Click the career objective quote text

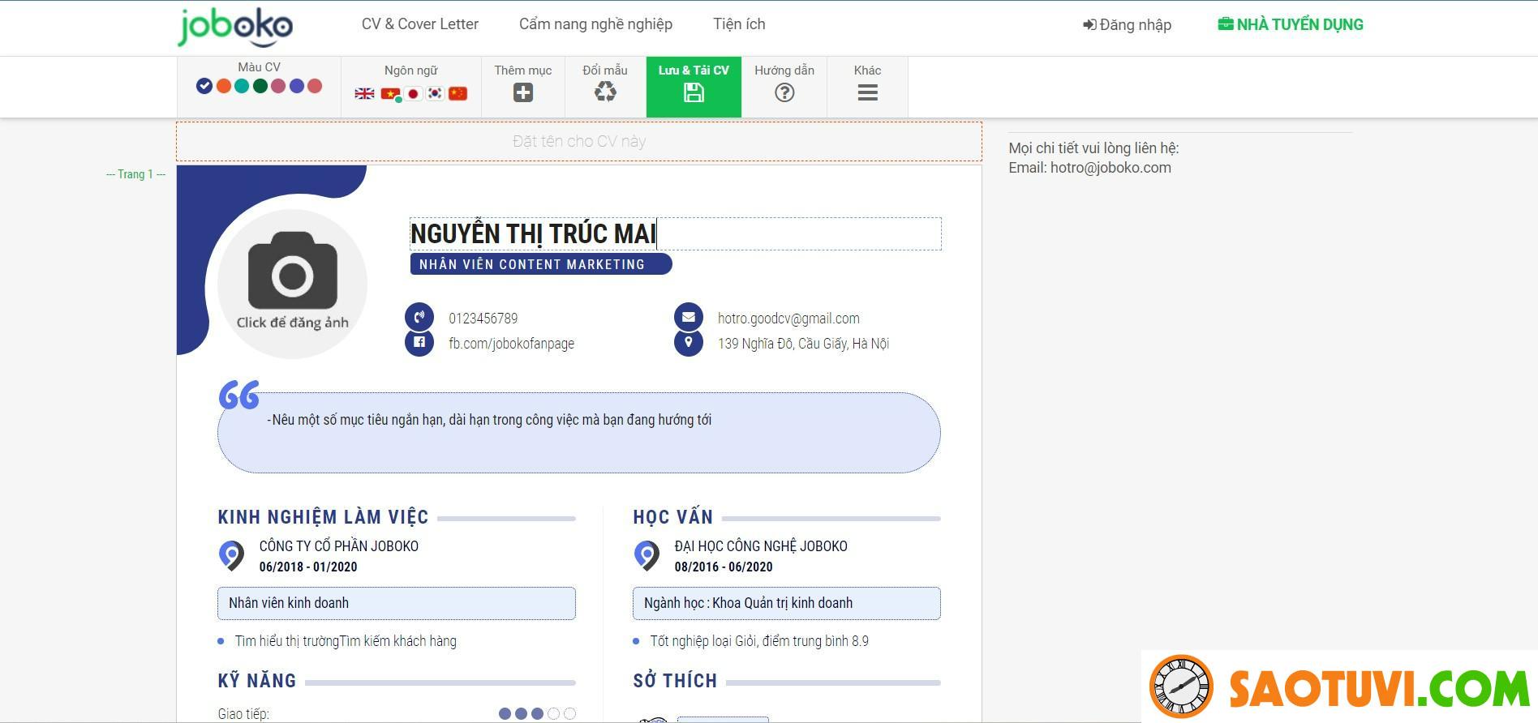point(489,420)
